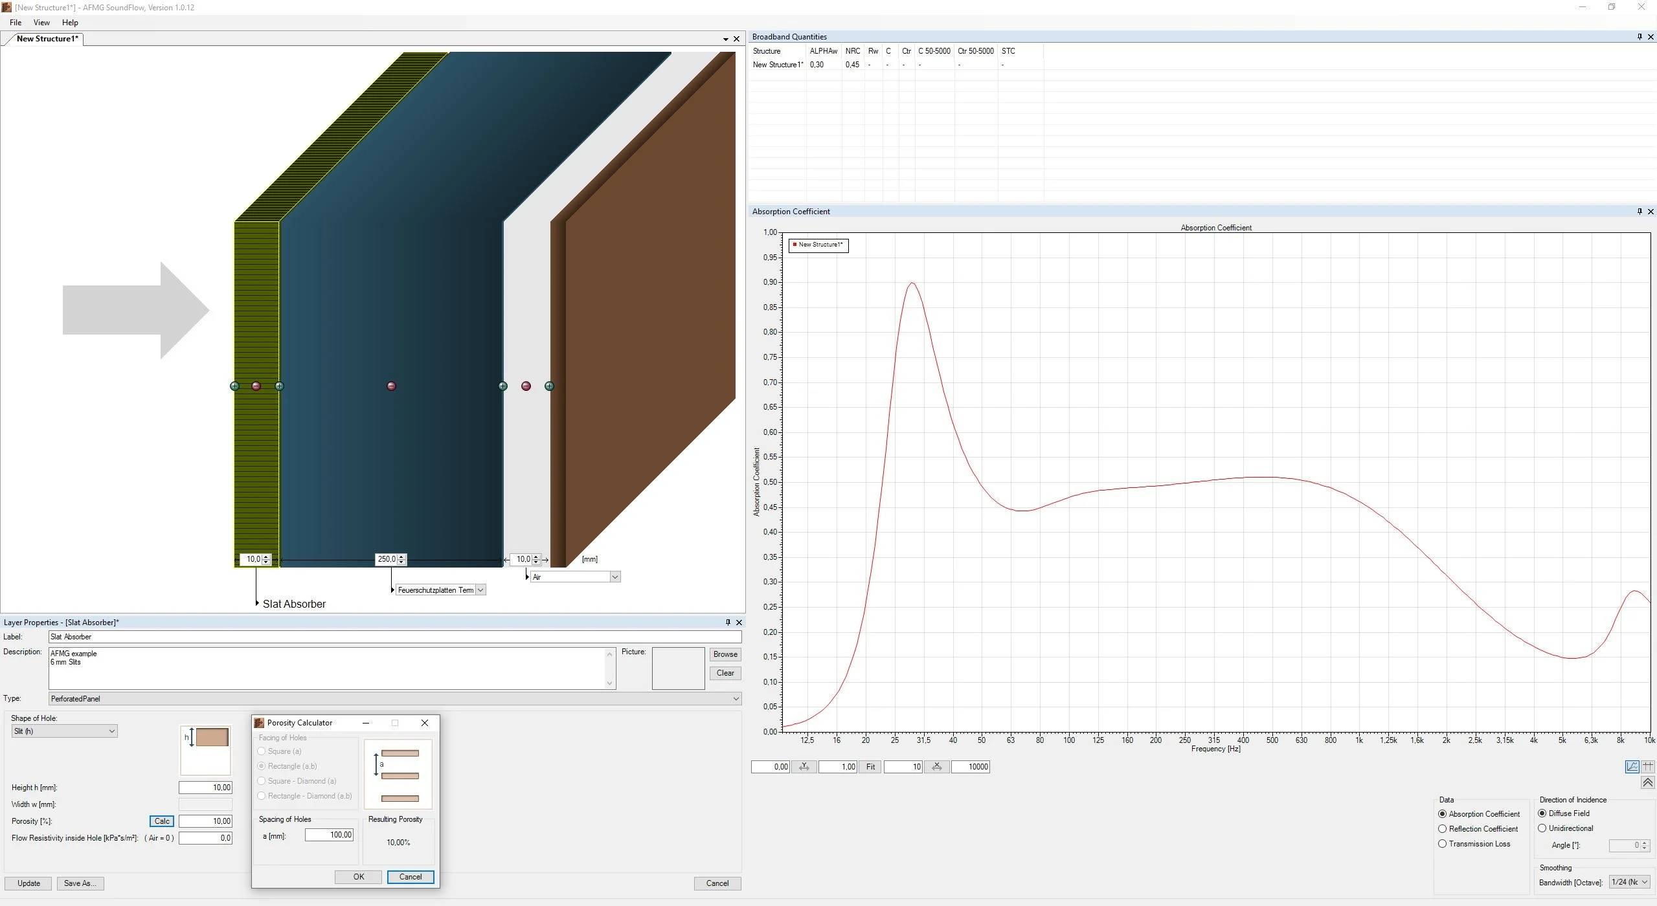Close the Layer Properties panel

tap(739, 623)
